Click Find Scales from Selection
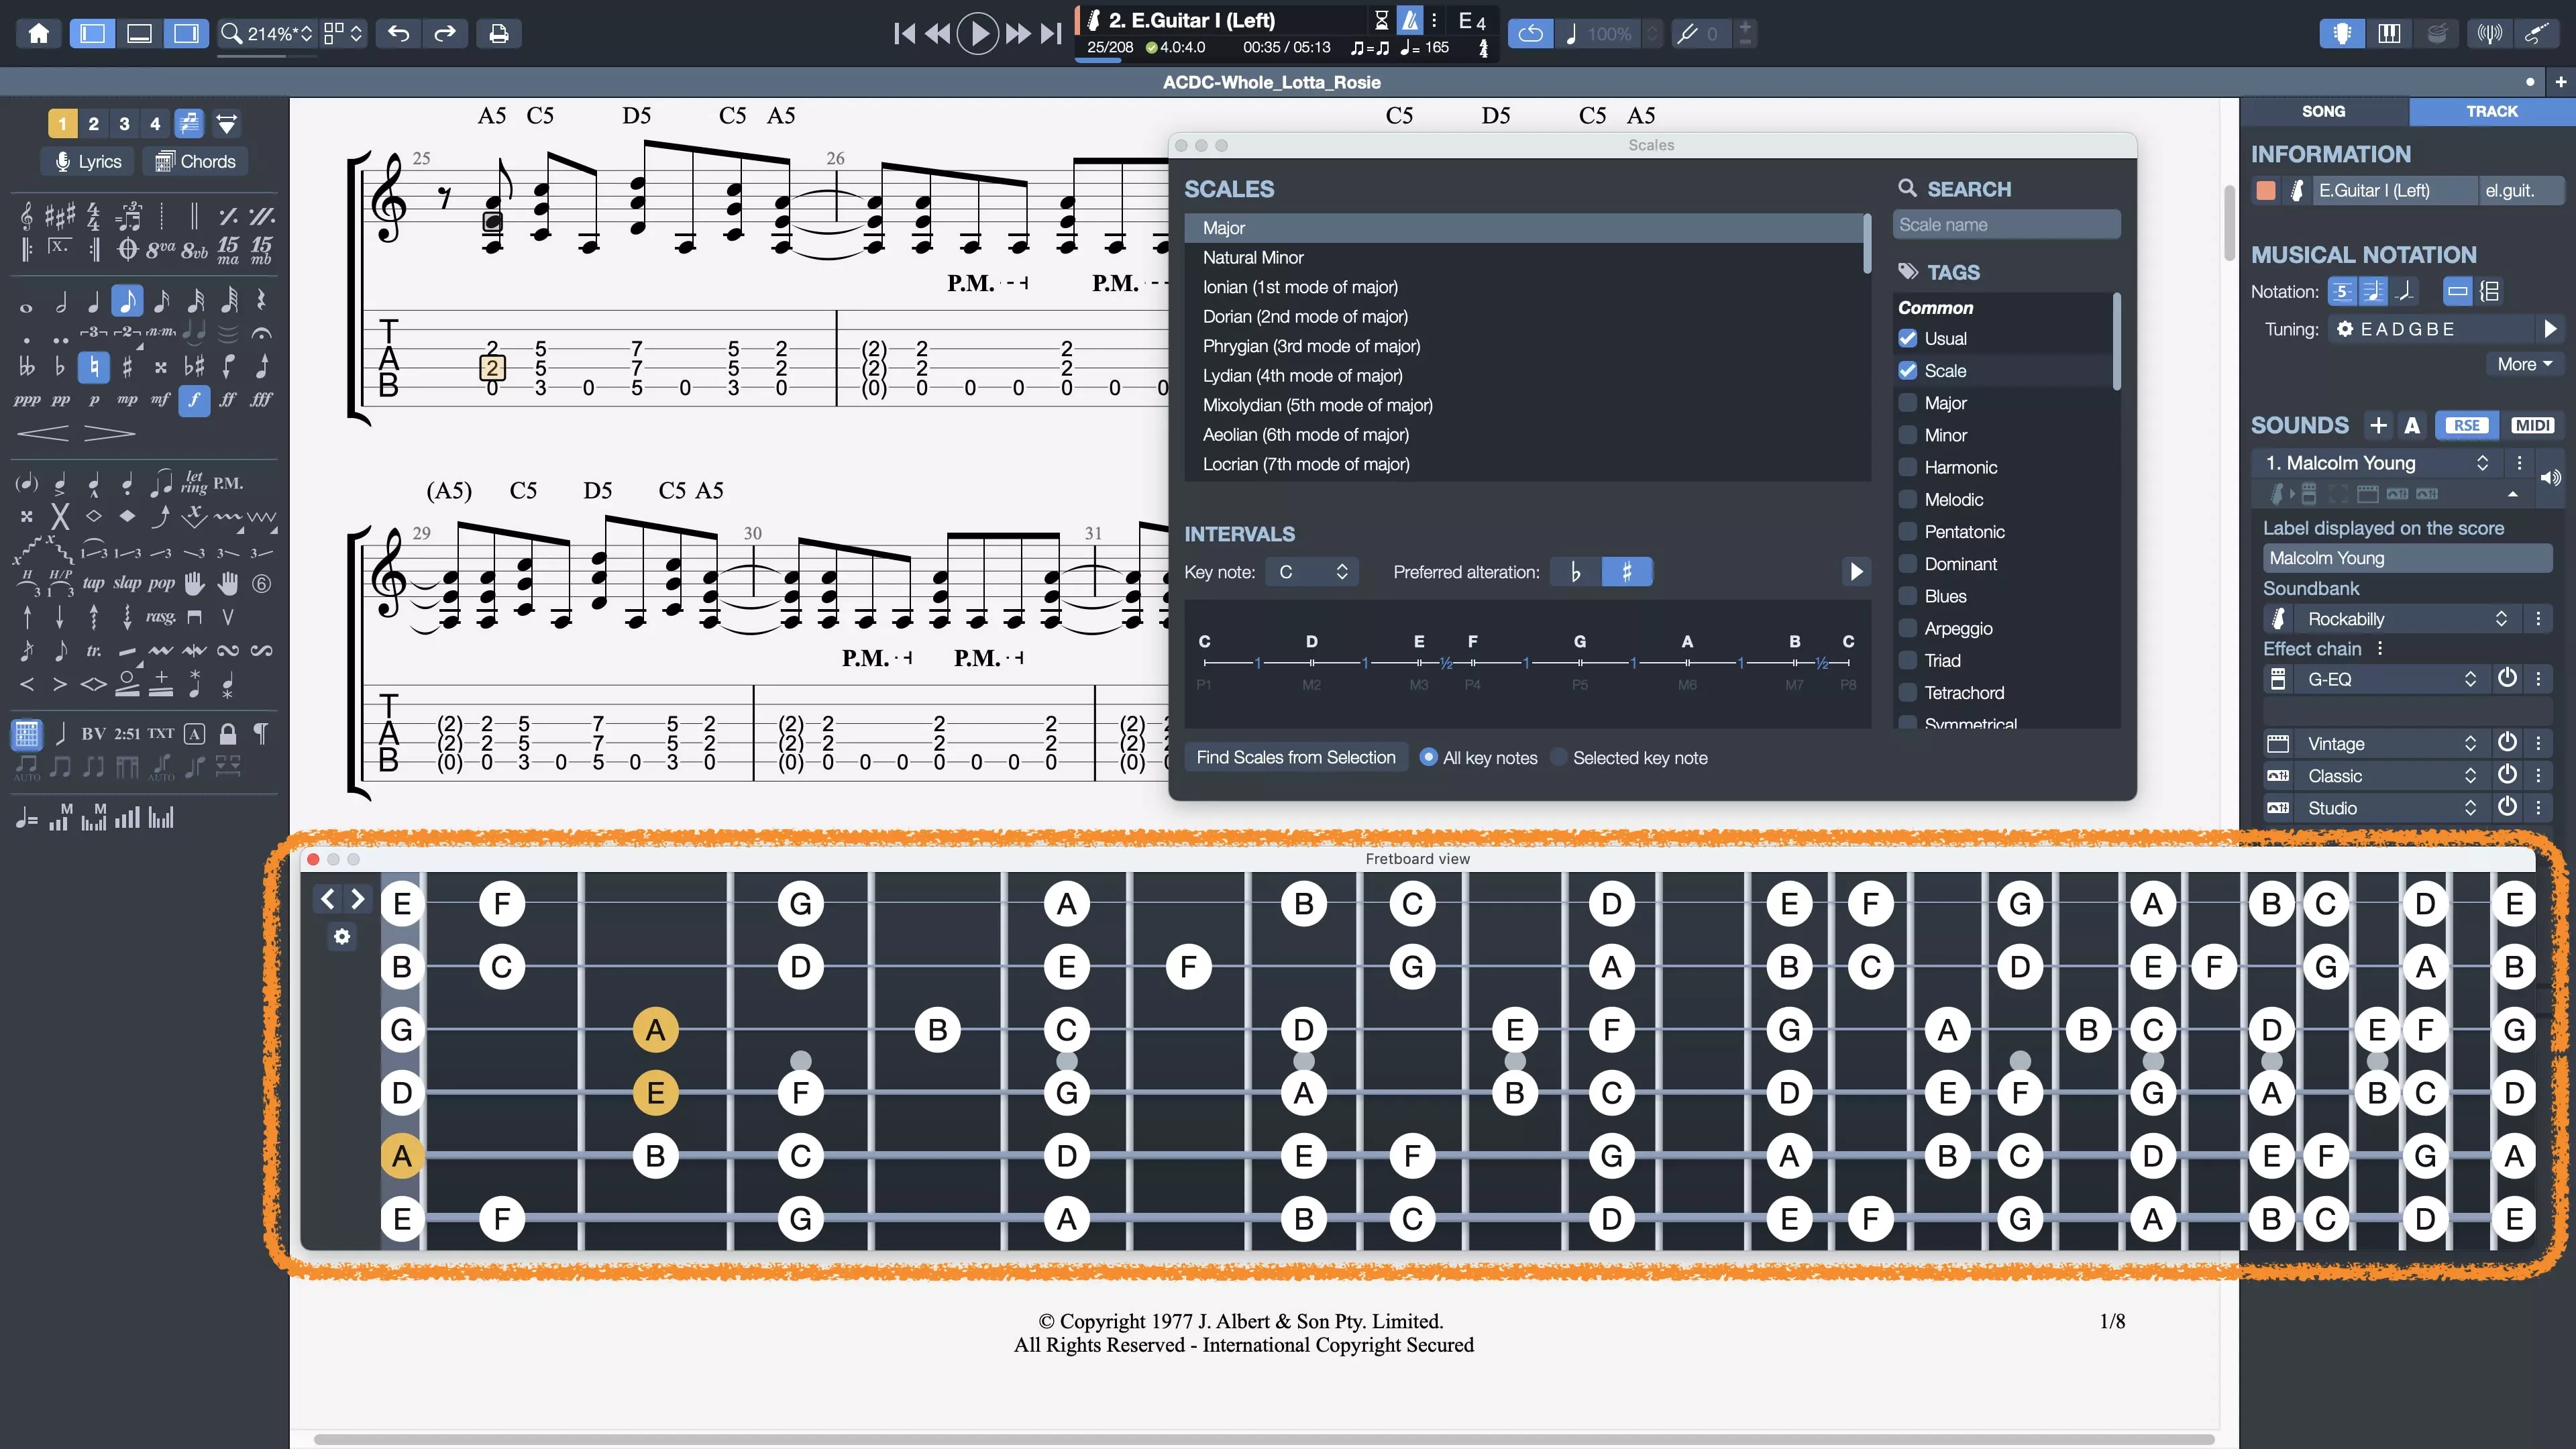This screenshot has width=2576, height=1449. click(1295, 758)
